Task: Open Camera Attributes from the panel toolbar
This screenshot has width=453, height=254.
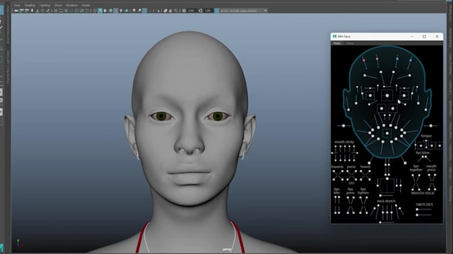Action: [27, 11]
